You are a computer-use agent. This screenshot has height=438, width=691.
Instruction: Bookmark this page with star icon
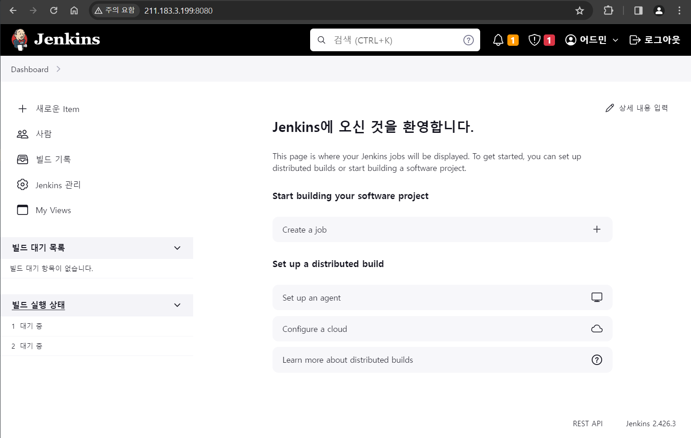[579, 10]
